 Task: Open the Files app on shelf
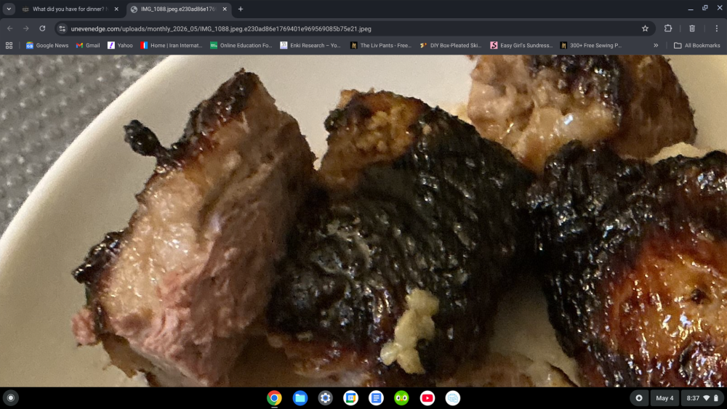(300, 398)
